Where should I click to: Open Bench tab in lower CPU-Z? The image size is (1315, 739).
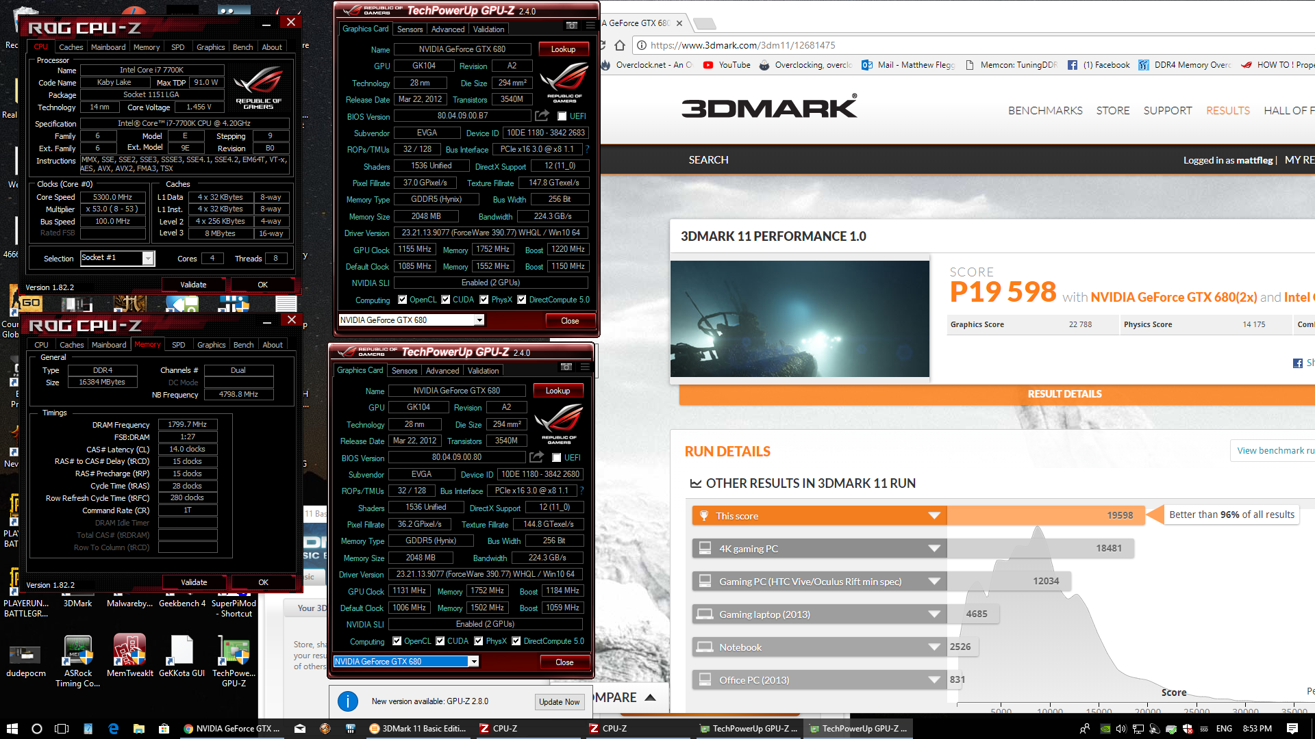point(243,345)
